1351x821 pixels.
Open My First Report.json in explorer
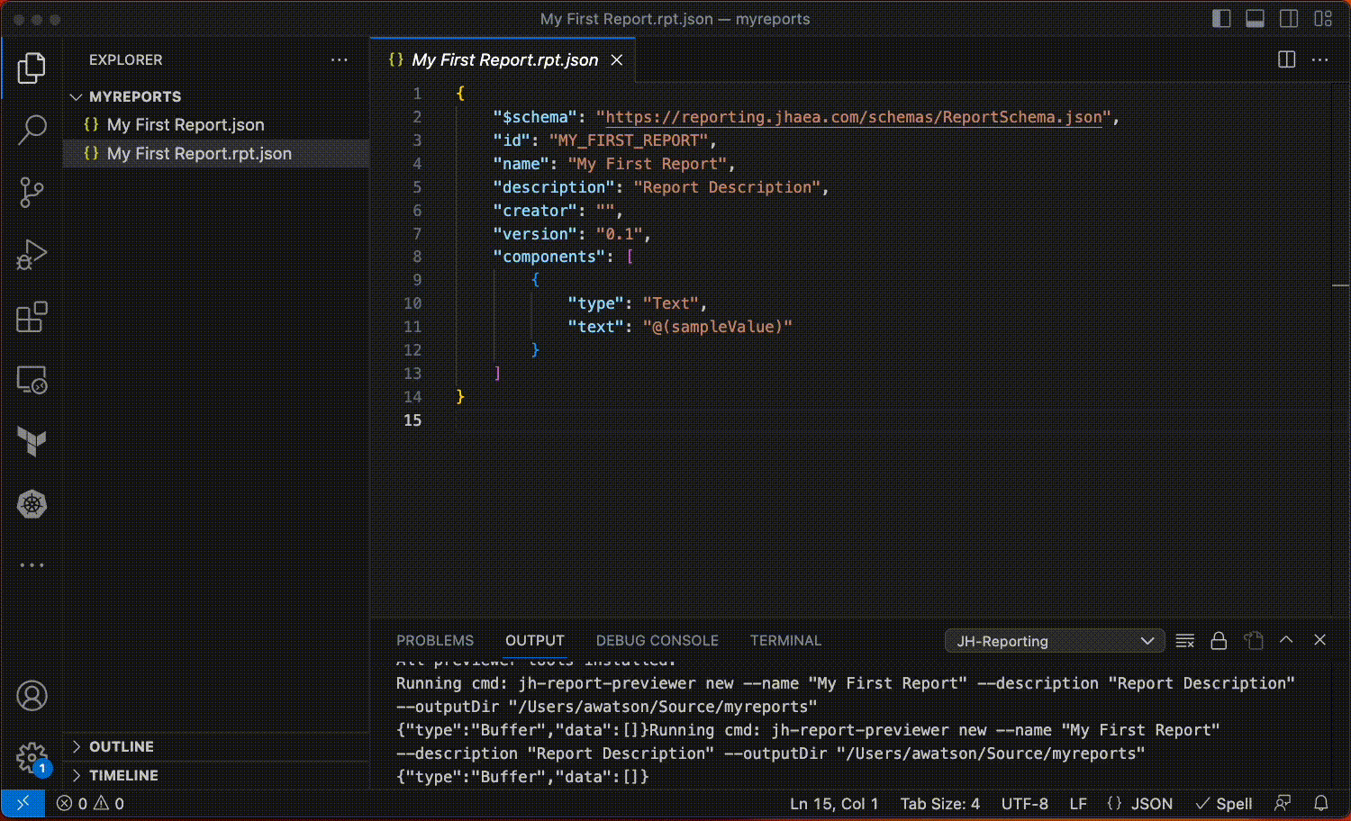(x=186, y=125)
